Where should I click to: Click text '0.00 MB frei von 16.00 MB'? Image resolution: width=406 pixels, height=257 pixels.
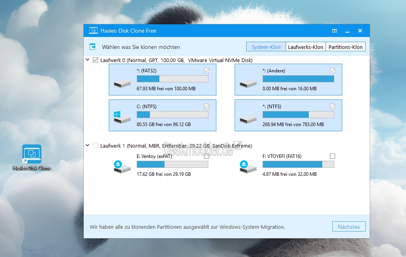(290, 89)
